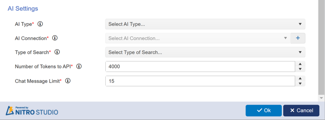Increase Number of Tokens to API value
Viewport: 325px width, 120px height.
[x=300, y=64]
